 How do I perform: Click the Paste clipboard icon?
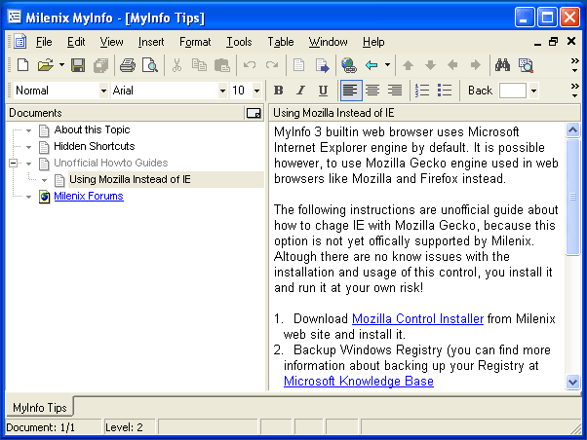[221, 65]
